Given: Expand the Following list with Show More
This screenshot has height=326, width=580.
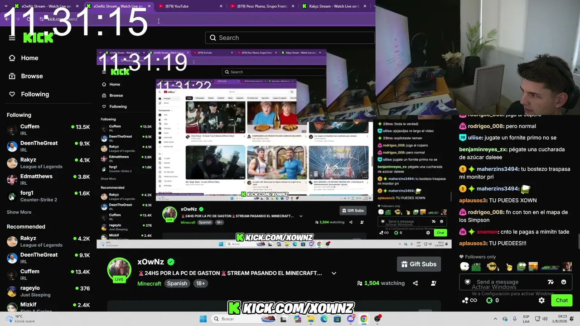Looking at the screenshot, I should point(19,212).
